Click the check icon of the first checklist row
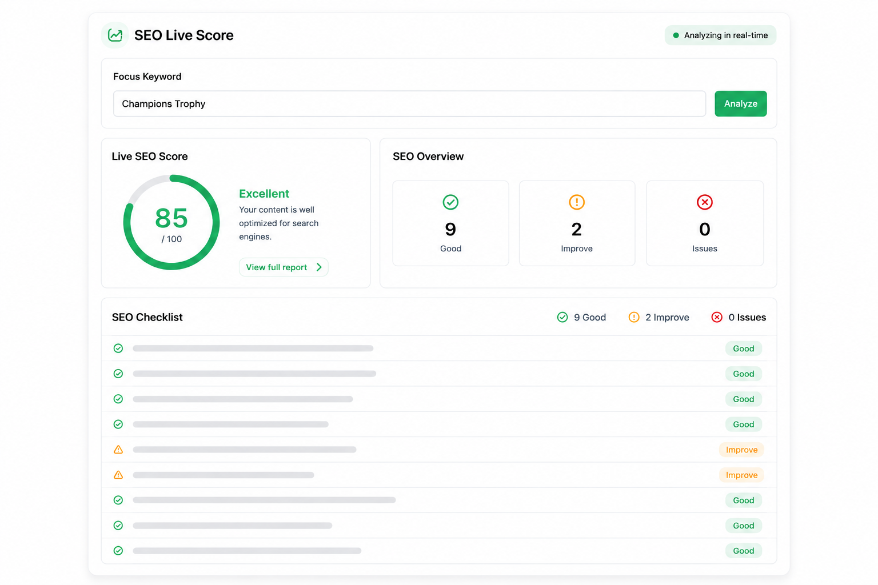The height and width of the screenshot is (585, 878). click(x=118, y=348)
